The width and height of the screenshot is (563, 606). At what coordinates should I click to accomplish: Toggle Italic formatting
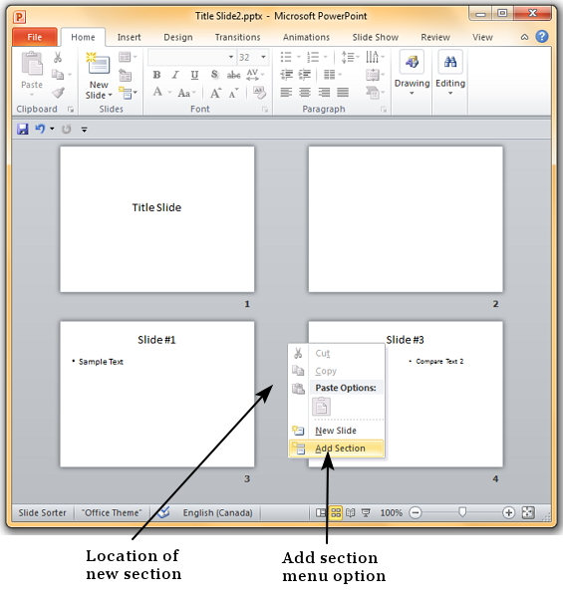point(175,75)
